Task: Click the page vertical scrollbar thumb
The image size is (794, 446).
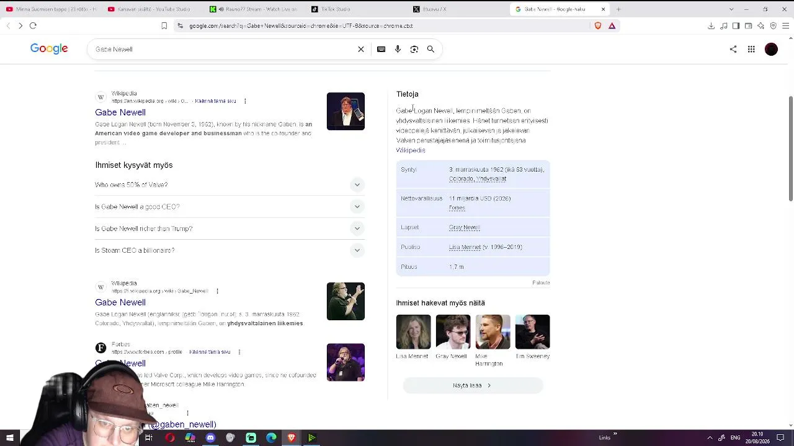Action: (x=790, y=149)
